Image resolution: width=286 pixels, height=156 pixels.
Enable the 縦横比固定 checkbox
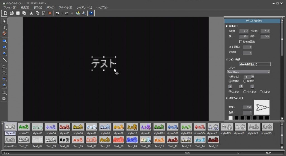coord(241,42)
